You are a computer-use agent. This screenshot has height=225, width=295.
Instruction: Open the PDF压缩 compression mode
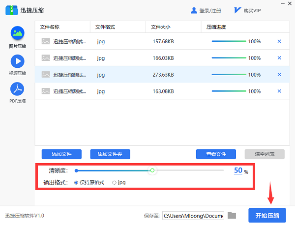point(18,89)
